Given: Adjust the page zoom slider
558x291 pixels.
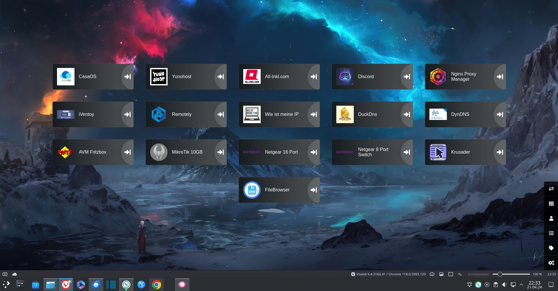Looking at the screenshot, I should click(511, 274).
